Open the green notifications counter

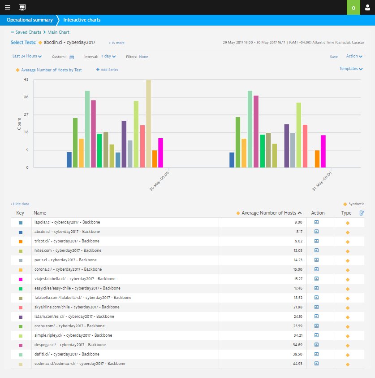(x=353, y=8)
